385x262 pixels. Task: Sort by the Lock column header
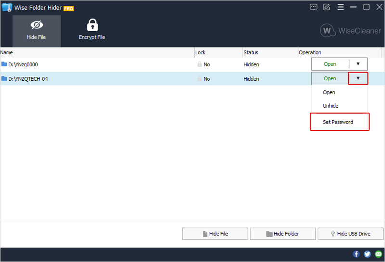(218, 52)
